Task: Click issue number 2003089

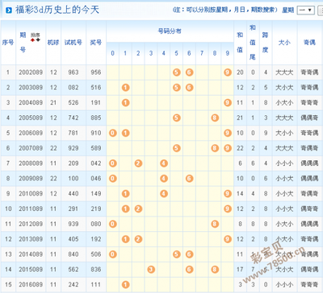Action: pyautogui.click(x=31, y=88)
